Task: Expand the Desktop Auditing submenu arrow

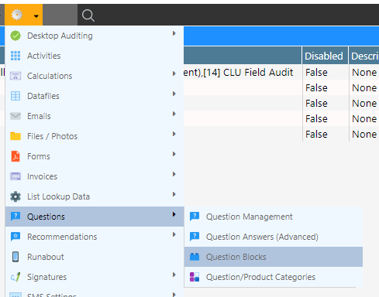Action: 174,33
